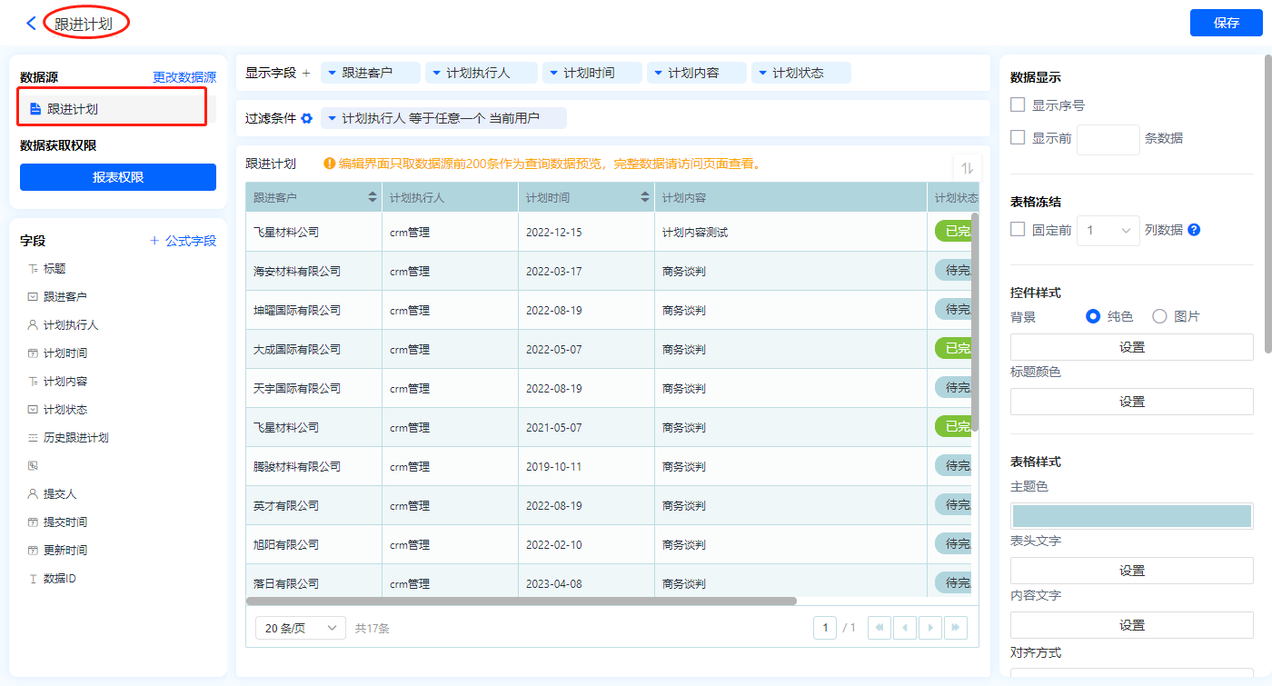Select the 图片 background radio button
The width and height of the screenshot is (1272, 686).
pos(1159,316)
